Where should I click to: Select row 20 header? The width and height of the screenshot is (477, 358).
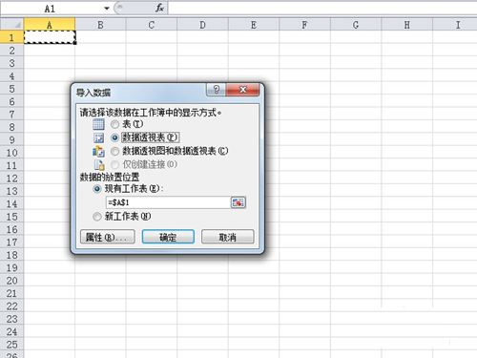(11, 281)
